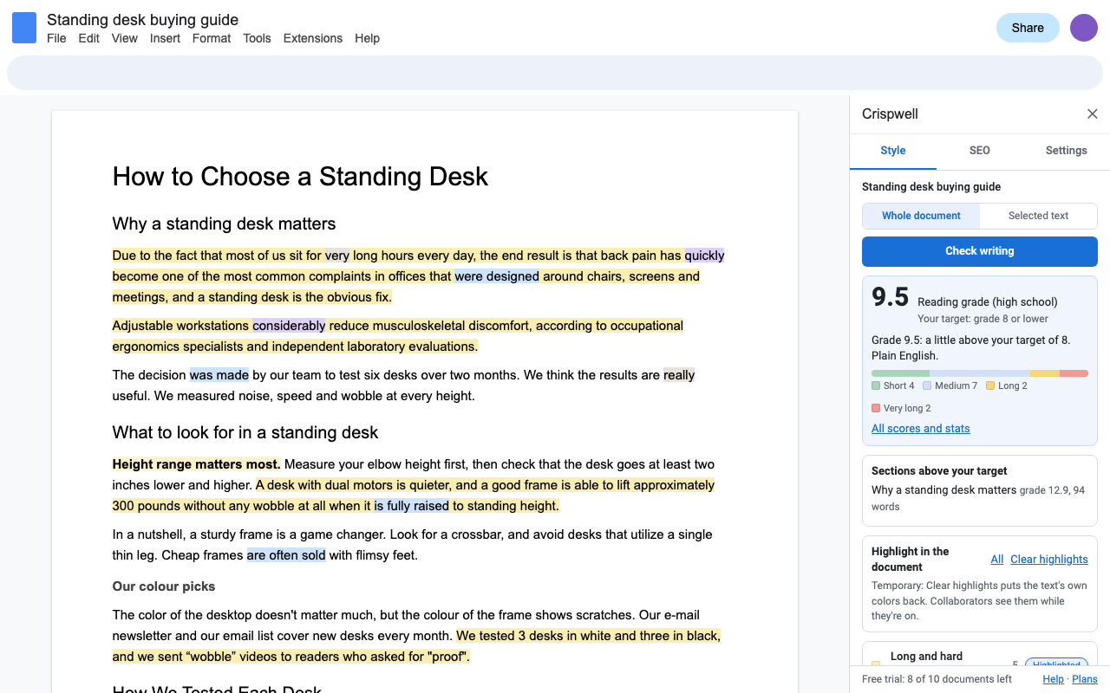This screenshot has width=1110, height=693.
Task: Select the Whole document scope
Action: 921,216
